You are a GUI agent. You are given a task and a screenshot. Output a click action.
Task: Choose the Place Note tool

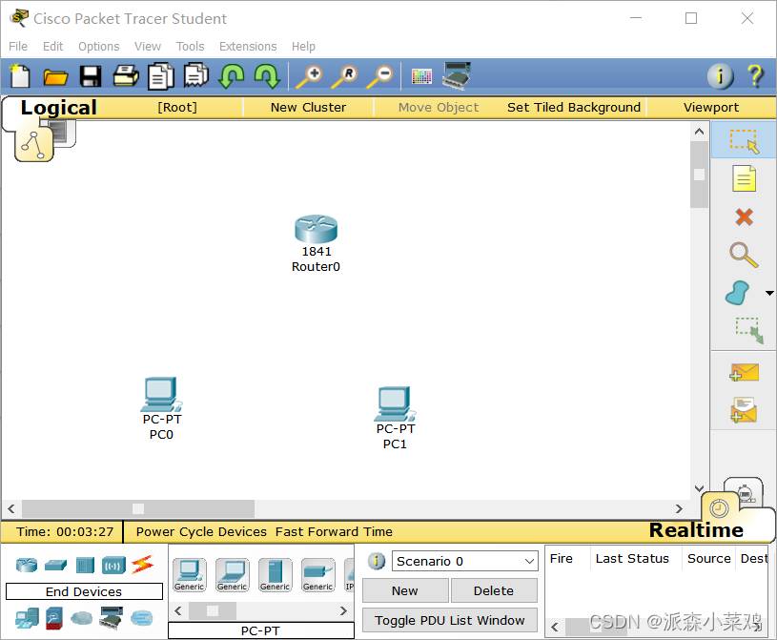[x=744, y=179]
